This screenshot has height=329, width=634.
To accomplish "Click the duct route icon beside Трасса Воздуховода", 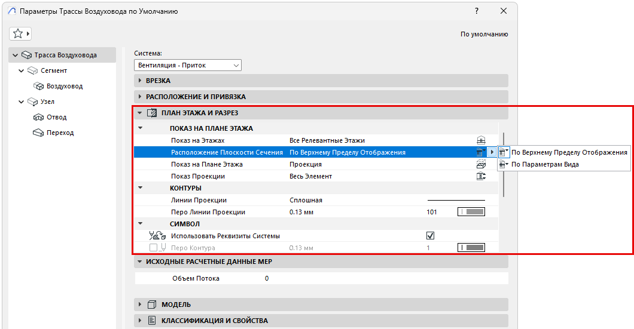I will pyautogui.click(x=27, y=55).
